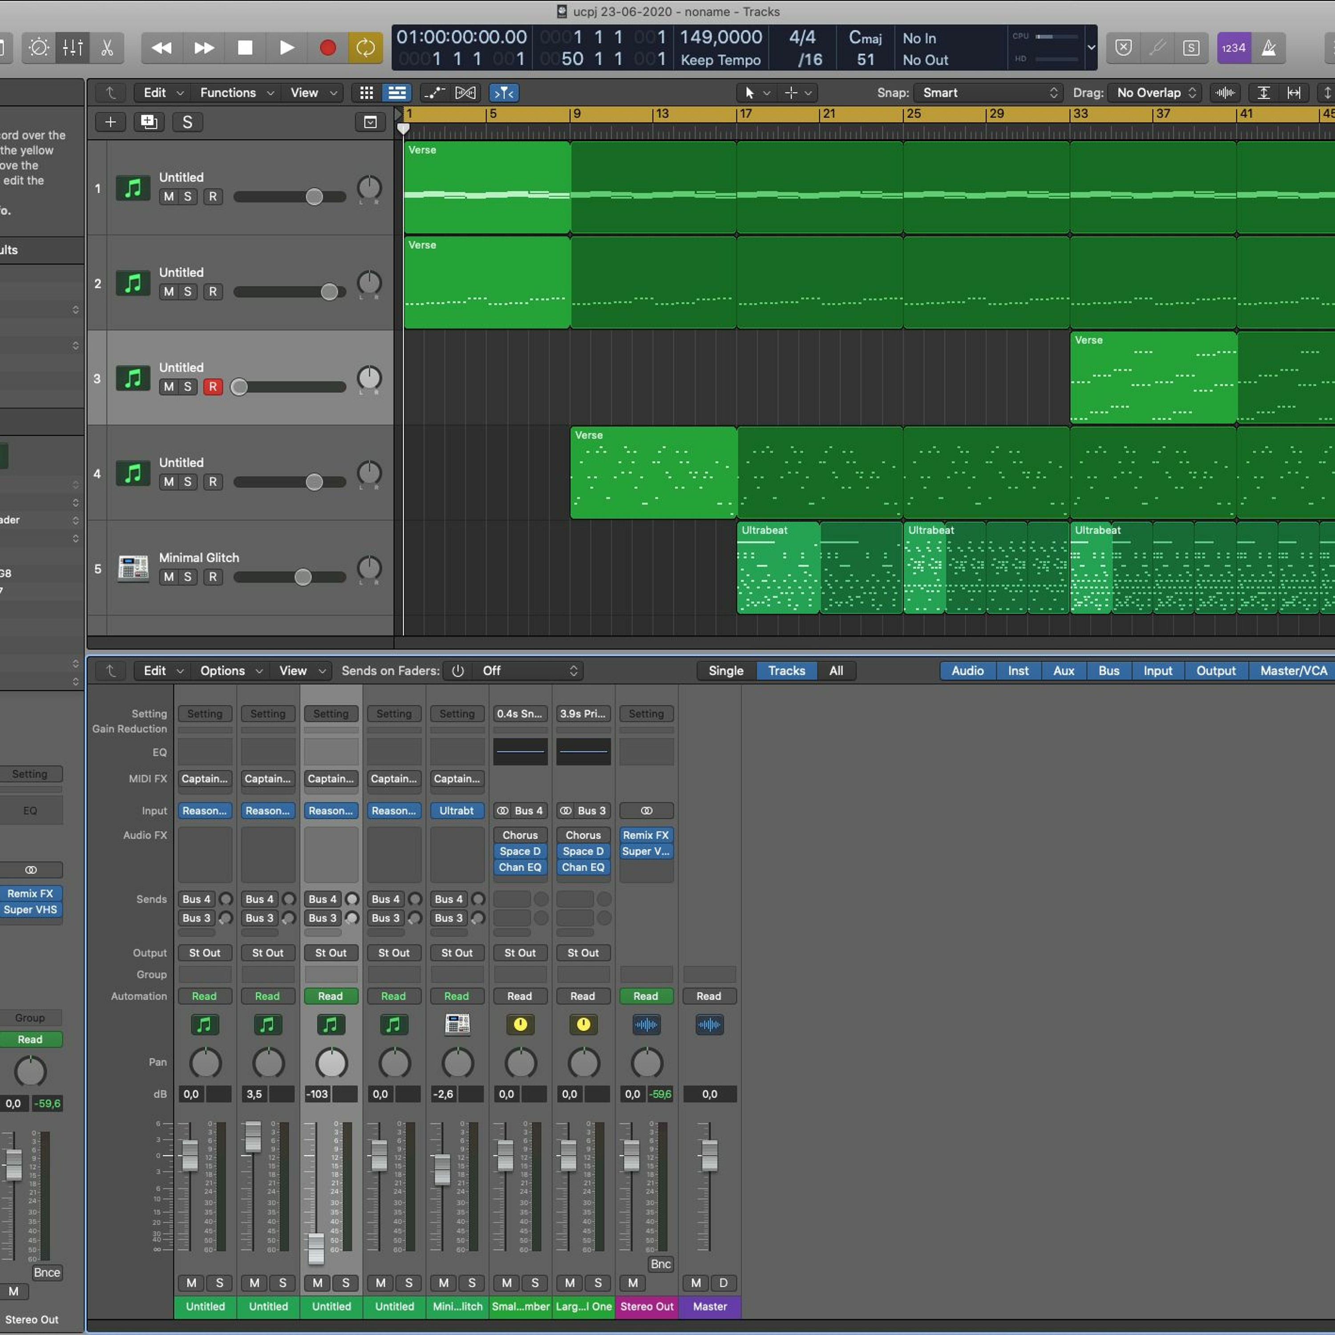Viewport: 1335px width, 1335px height.
Task: Disable record arm on track 3
Action: 213,387
